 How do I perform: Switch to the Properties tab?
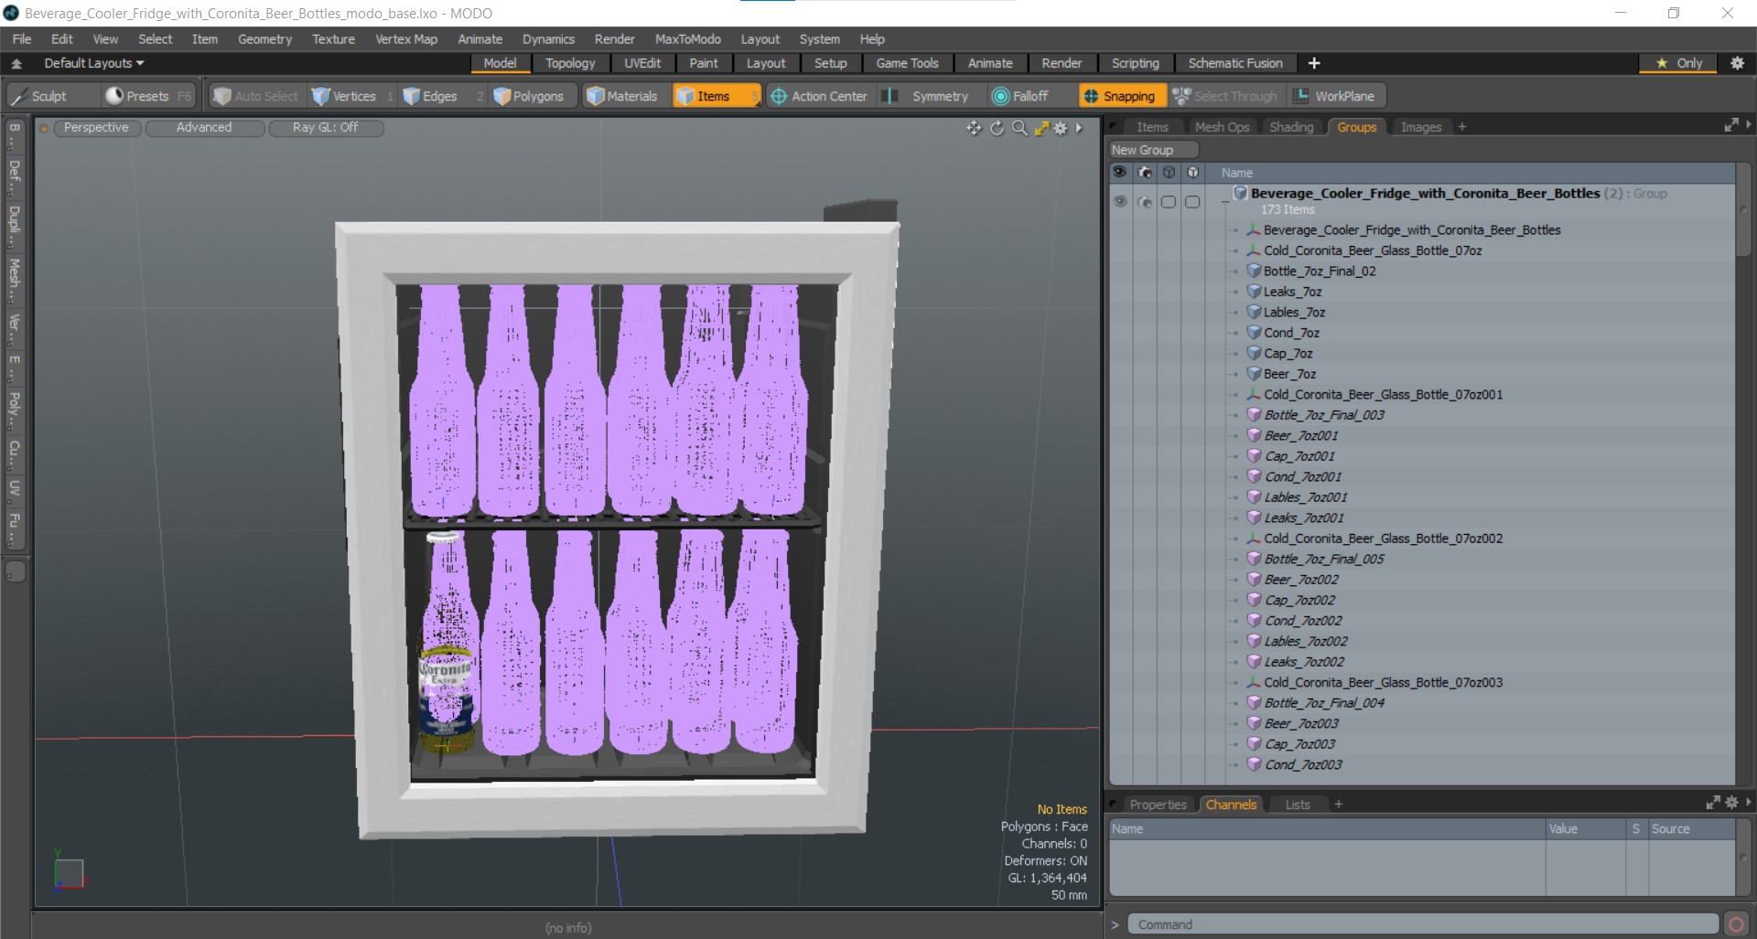tap(1157, 805)
